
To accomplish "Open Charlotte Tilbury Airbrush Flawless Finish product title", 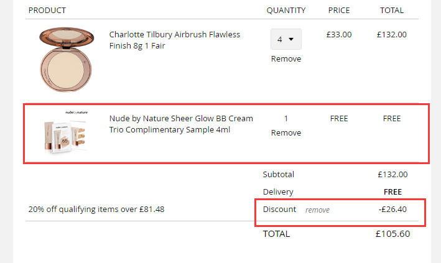I will pos(174,40).
